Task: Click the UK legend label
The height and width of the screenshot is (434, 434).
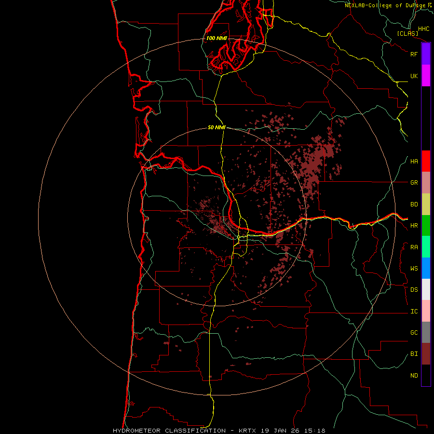Action: coord(414,76)
